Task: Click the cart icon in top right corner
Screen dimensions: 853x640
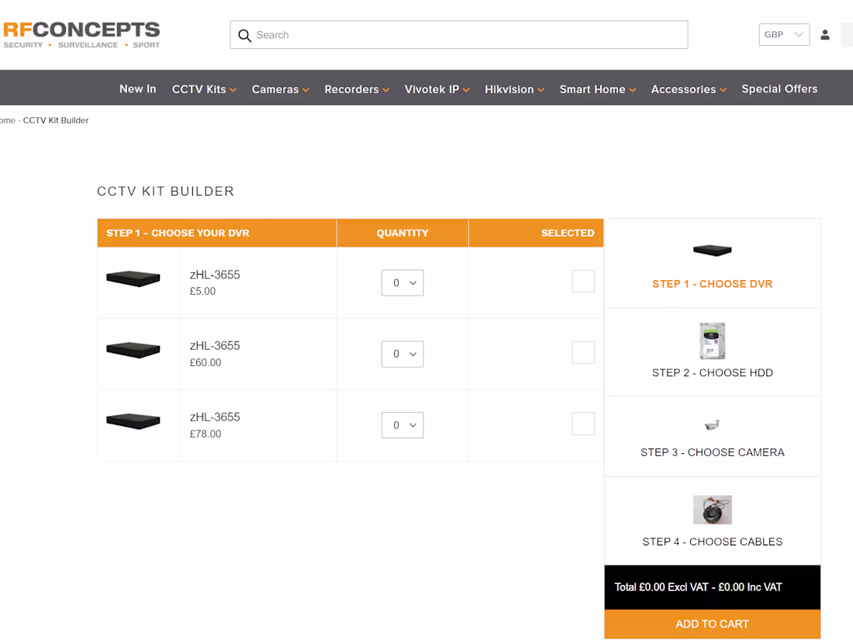Action: (848, 34)
